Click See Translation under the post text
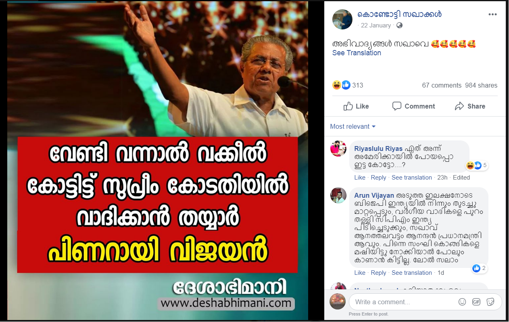The image size is (509, 322). (357, 53)
